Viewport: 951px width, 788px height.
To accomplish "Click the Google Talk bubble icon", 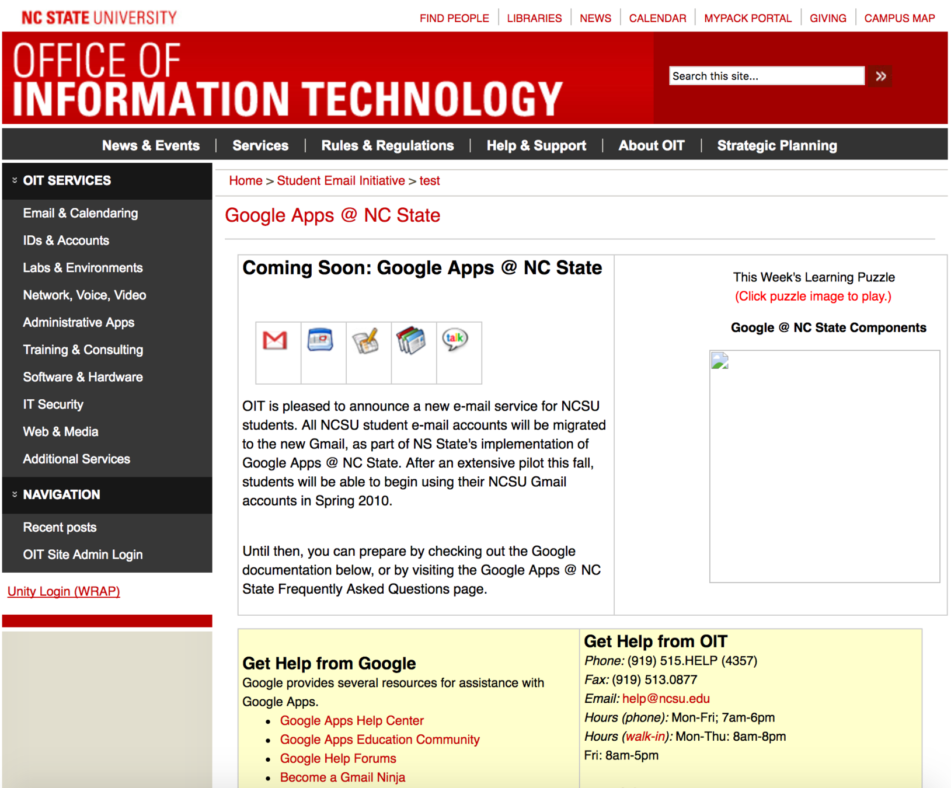I will [455, 339].
